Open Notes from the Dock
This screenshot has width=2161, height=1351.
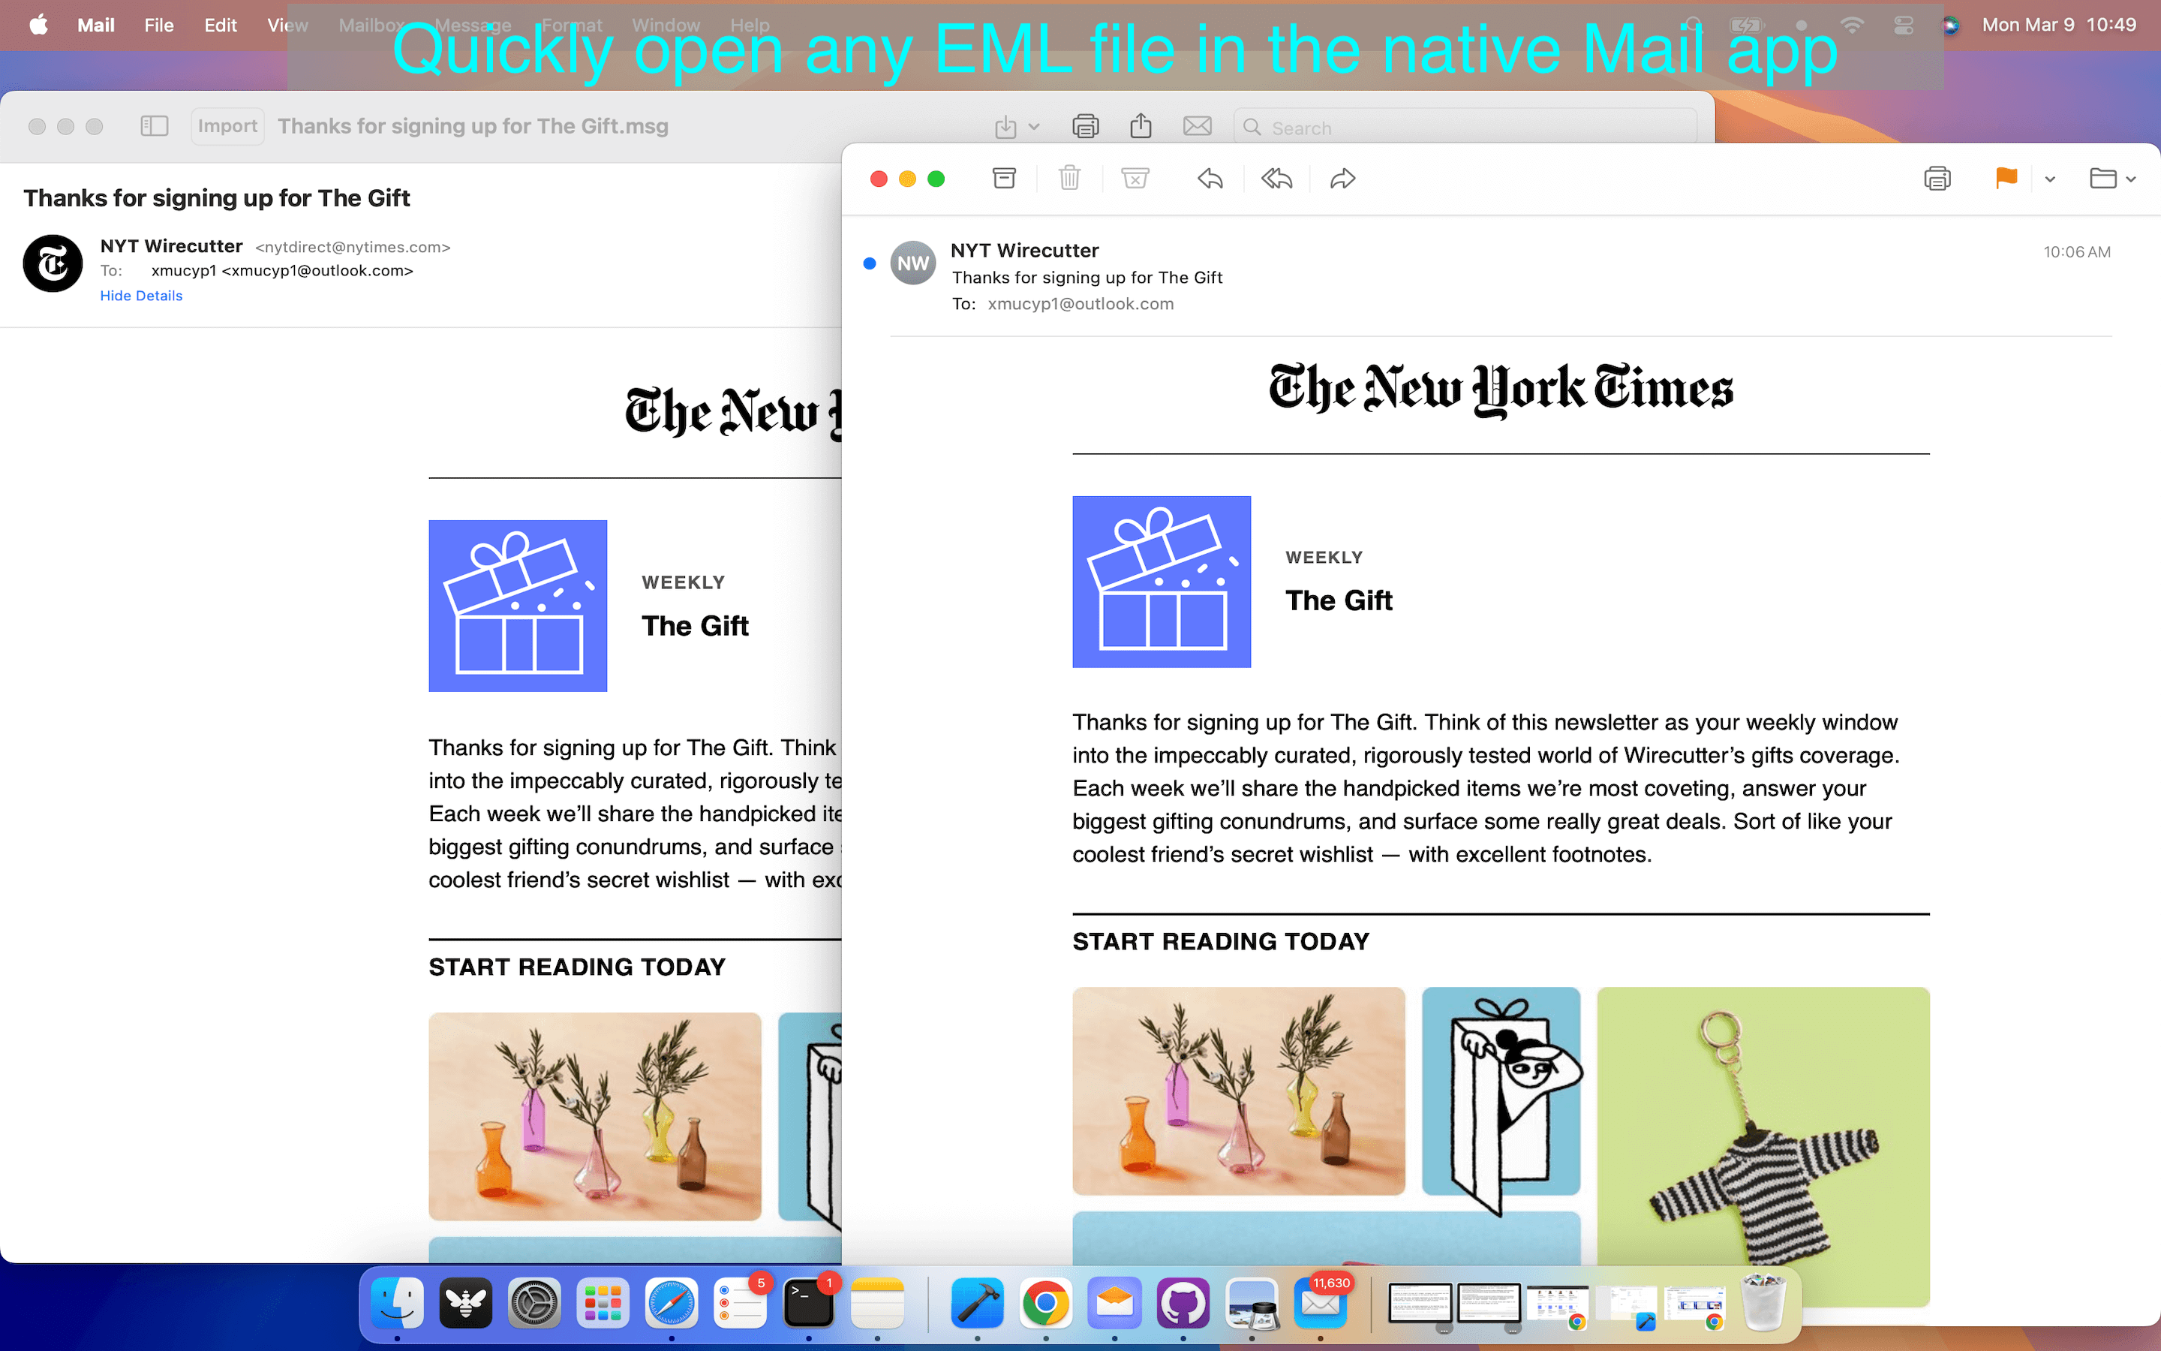click(x=877, y=1304)
